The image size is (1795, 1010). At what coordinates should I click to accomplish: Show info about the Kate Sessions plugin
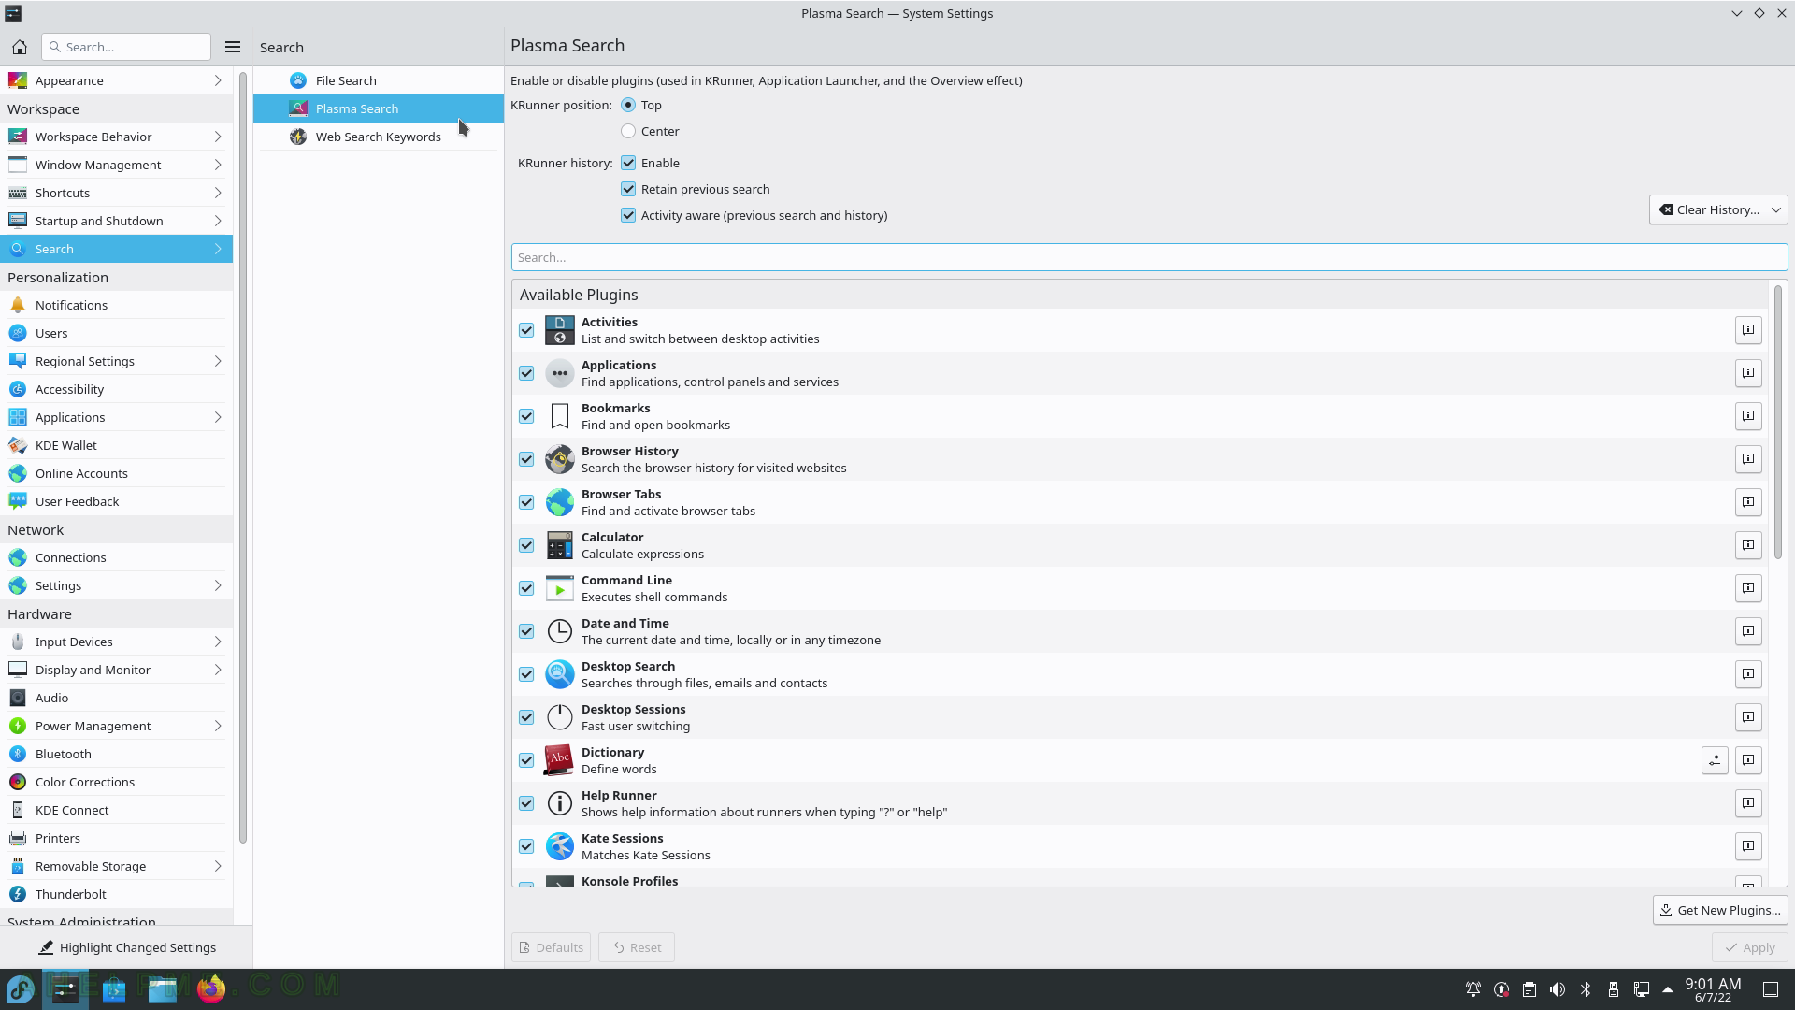[1748, 846]
